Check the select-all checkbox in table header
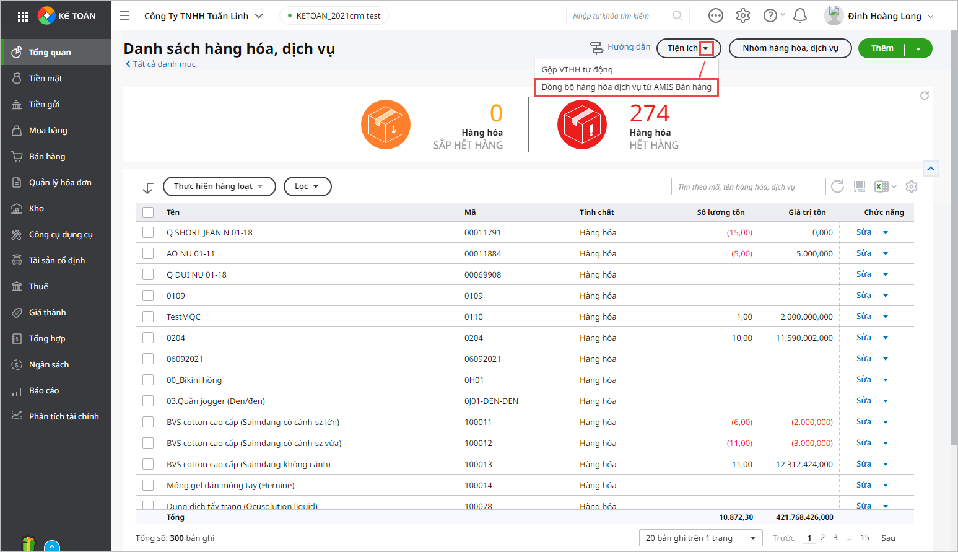Viewport: 958px width, 552px height. (x=148, y=212)
